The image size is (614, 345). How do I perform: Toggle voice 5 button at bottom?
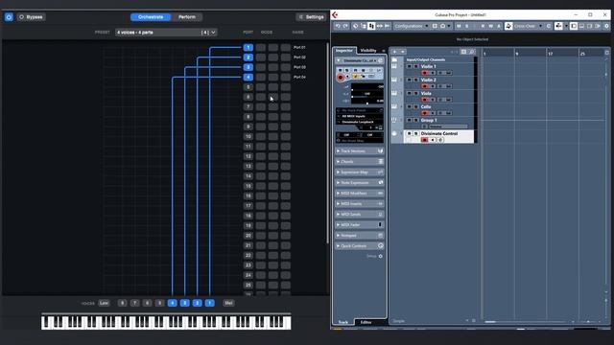point(159,303)
